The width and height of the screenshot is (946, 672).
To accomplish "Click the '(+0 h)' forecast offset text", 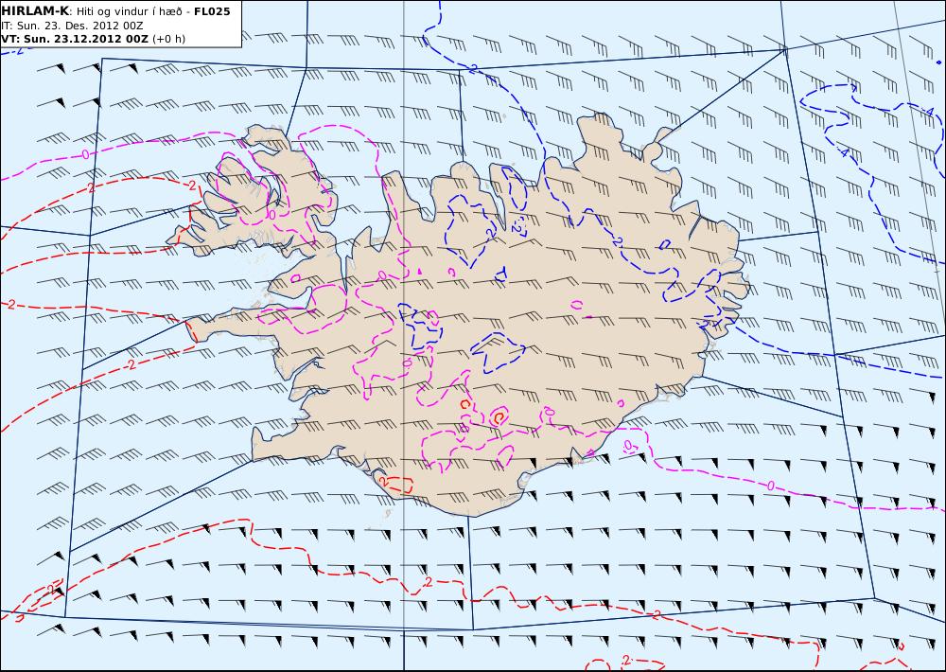I will point(169,39).
